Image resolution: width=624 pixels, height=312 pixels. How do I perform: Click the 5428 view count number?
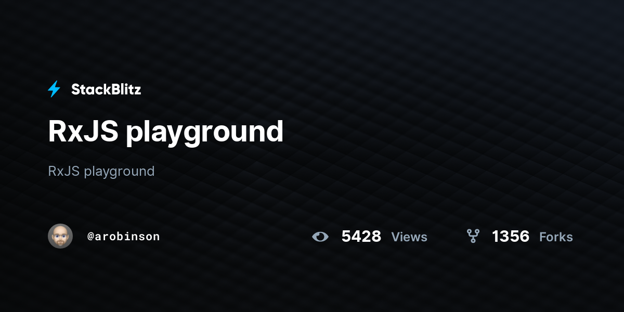[361, 237]
